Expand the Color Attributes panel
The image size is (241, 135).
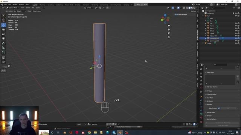pos(211,94)
